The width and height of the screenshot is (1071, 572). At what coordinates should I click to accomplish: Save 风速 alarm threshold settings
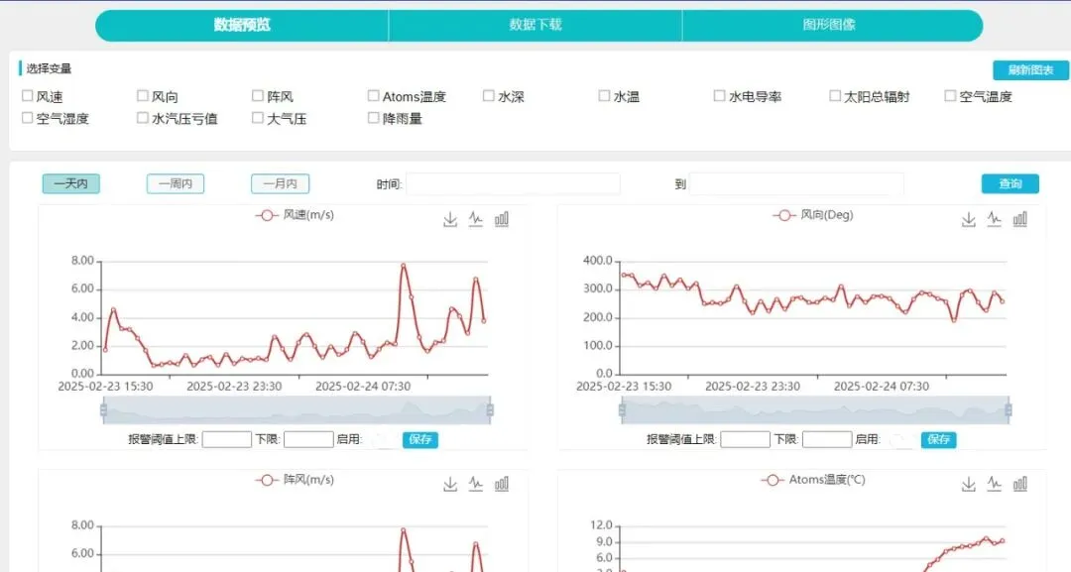pos(420,439)
